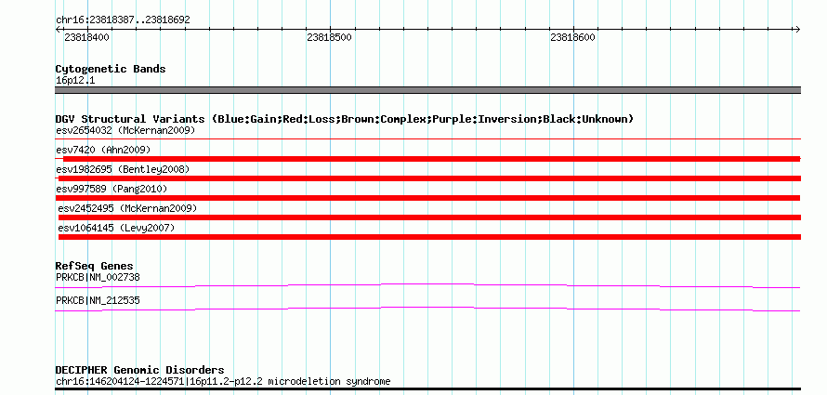The width and height of the screenshot is (827, 395).
Task: Open gene label PRKCB|NM_002738
Action: point(98,277)
